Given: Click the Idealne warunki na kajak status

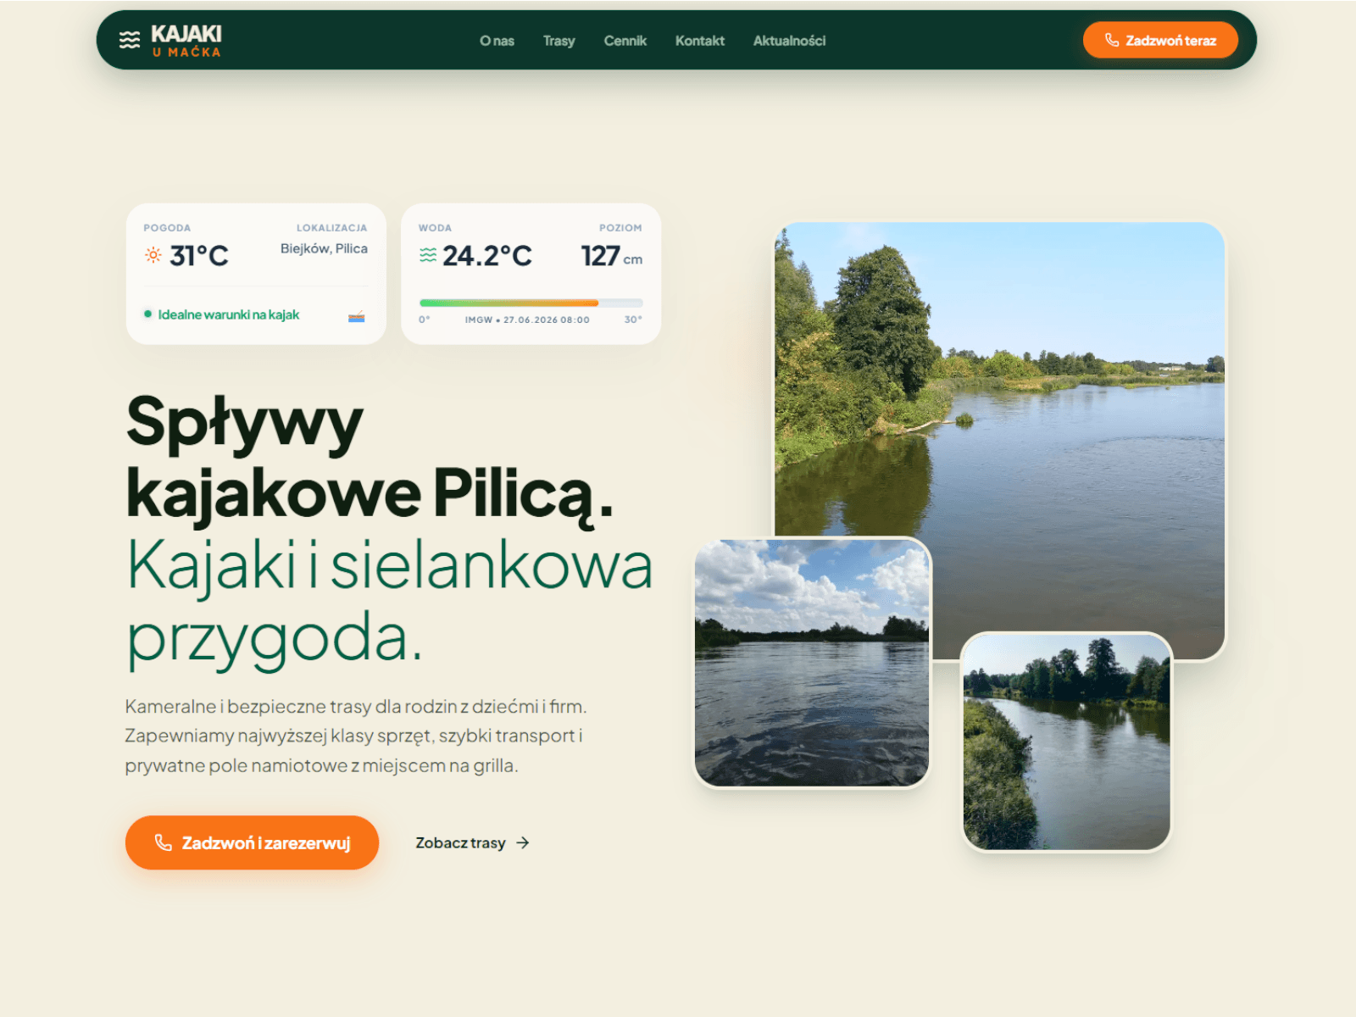Looking at the screenshot, I should coord(229,314).
